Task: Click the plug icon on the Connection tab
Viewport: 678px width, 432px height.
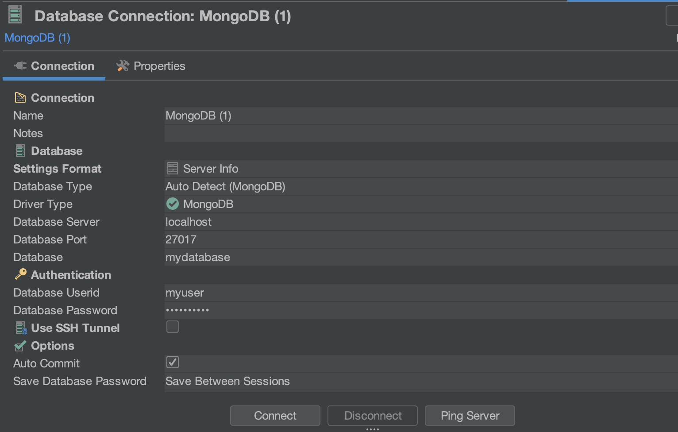Action: 20,66
